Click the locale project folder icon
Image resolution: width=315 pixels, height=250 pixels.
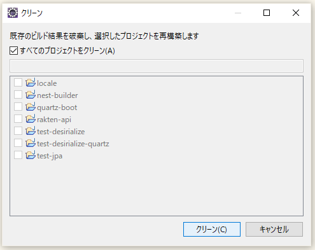(31, 83)
